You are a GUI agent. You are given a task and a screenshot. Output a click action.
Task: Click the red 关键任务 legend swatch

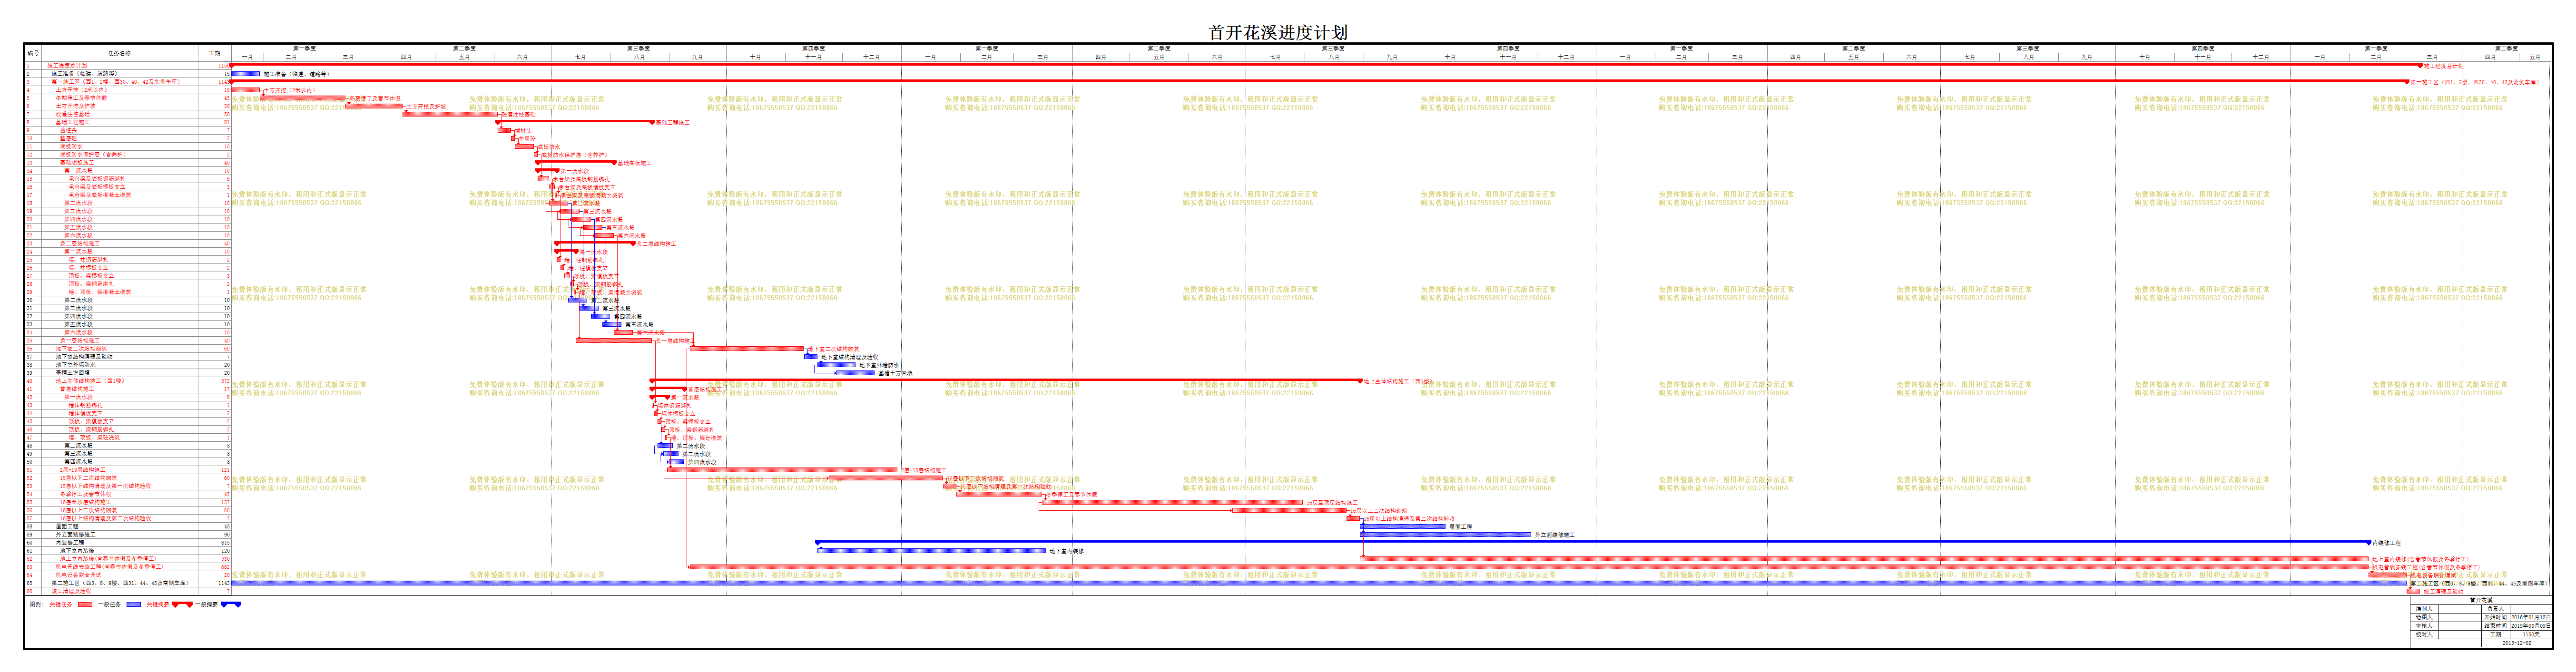pos(85,605)
